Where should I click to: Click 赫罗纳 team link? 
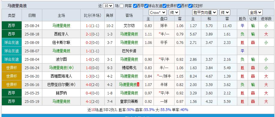point(61,93)
